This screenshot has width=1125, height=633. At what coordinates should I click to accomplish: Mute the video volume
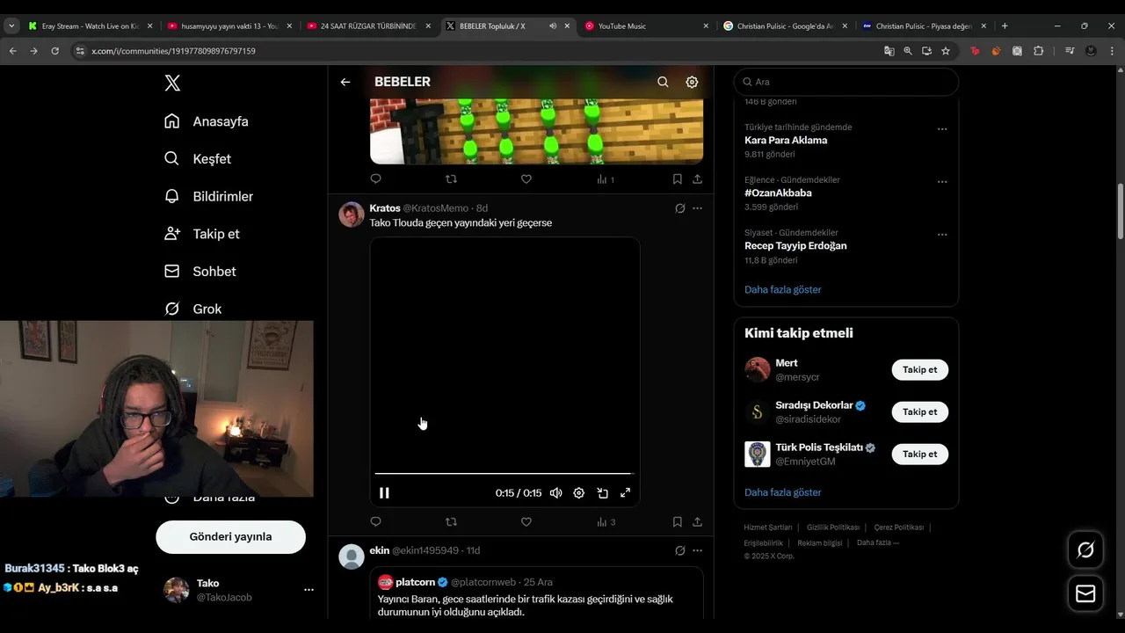tap(555, 493)
